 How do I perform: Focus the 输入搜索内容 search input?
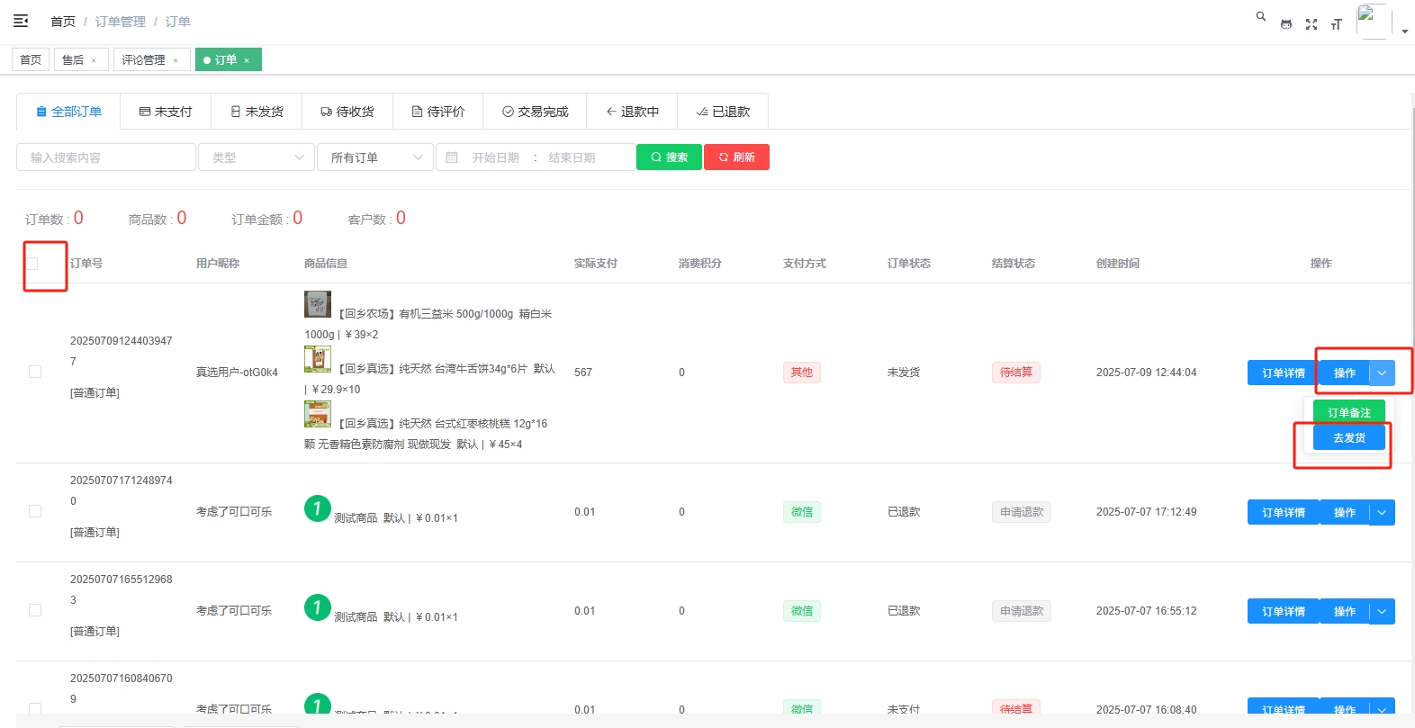pyautogui.click(x=106, y=157)
